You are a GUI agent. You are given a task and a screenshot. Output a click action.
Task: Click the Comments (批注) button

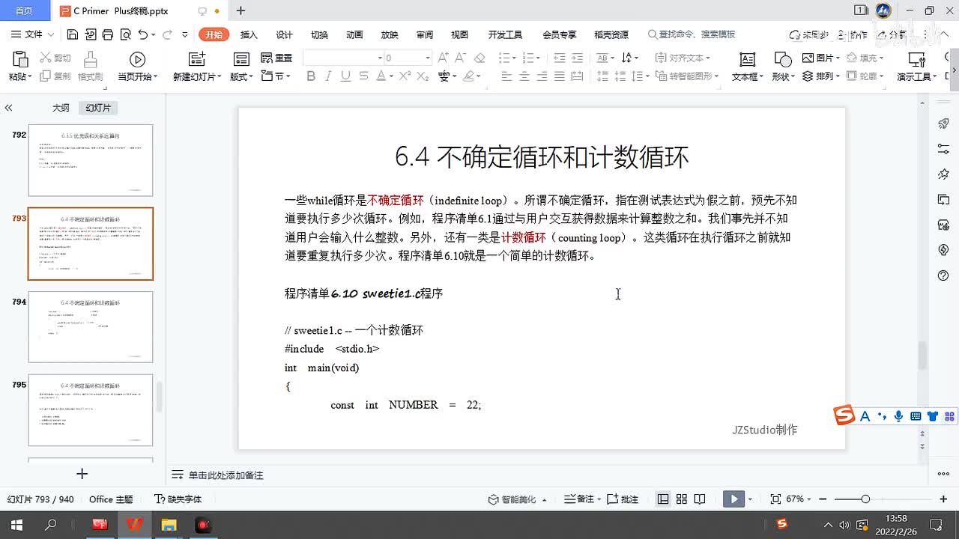click(x=623, y=499)
